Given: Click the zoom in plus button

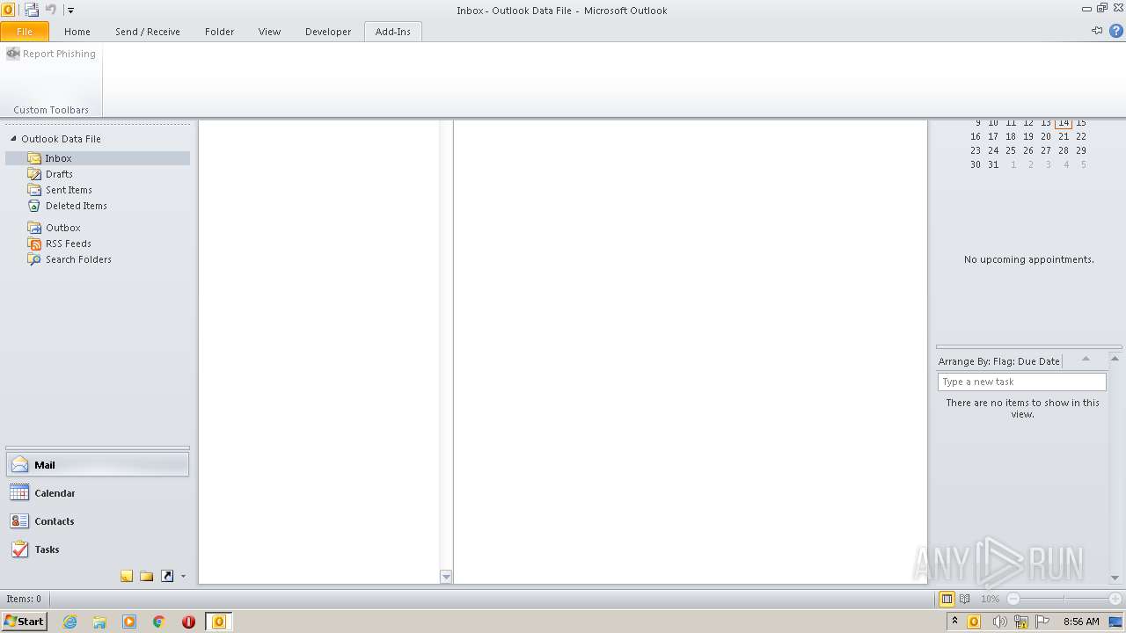Looking at the screenshot, I should (1115, 599).
